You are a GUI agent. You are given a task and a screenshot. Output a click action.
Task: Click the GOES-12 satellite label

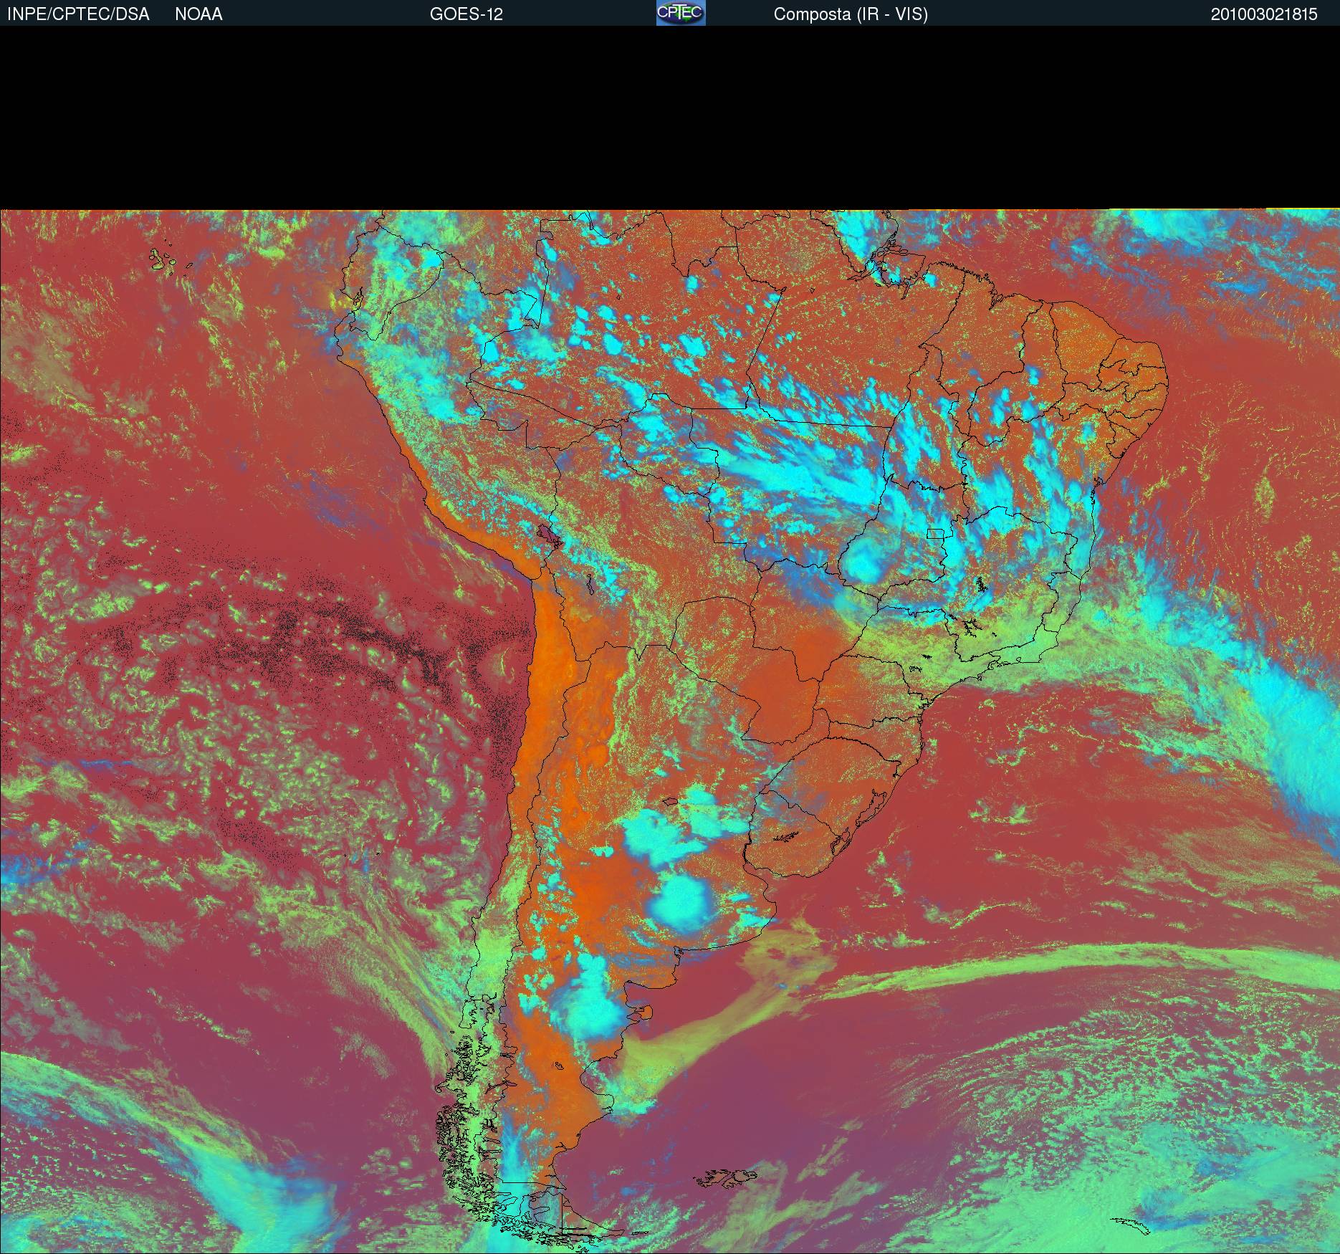click(x=466, y=14)
